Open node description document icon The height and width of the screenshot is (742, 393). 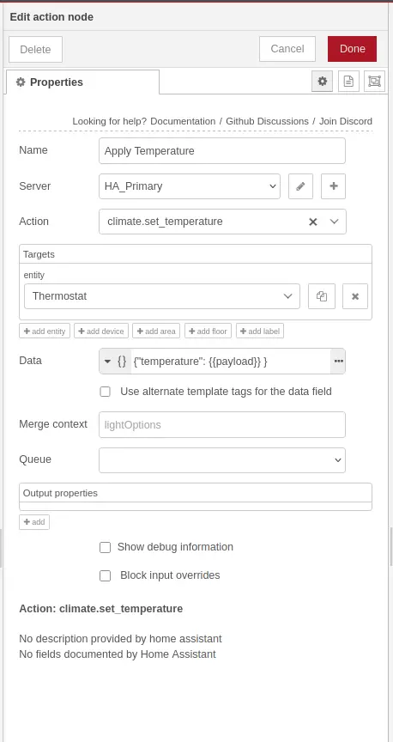point(348,82)
